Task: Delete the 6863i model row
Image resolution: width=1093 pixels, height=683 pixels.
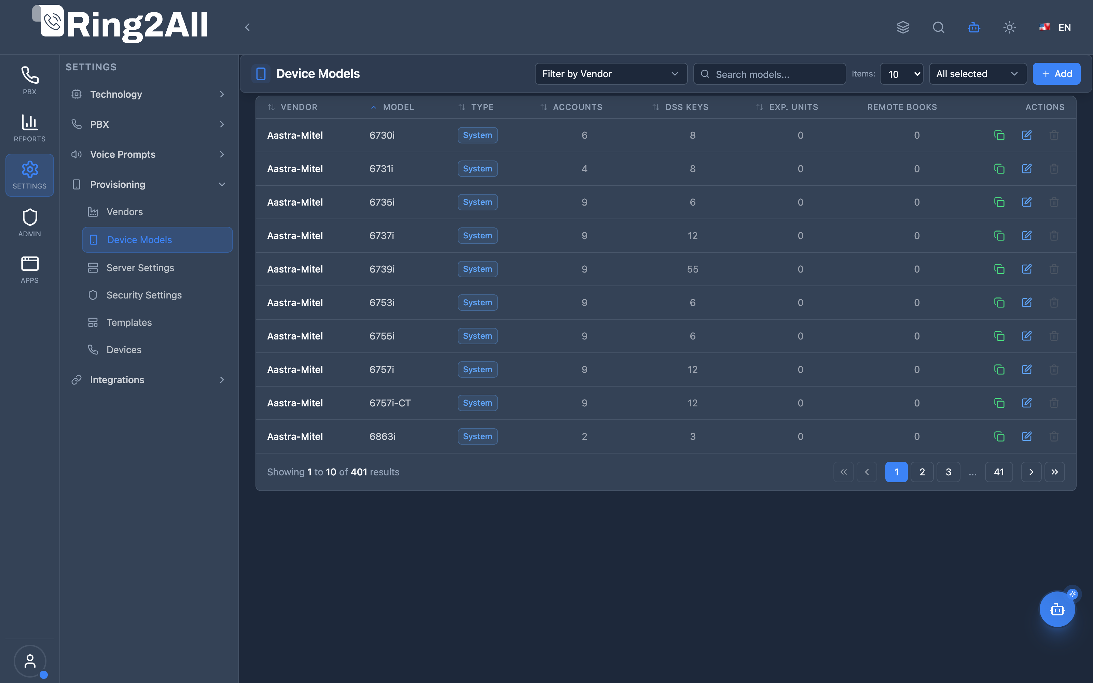Action: coord(1054,436)
